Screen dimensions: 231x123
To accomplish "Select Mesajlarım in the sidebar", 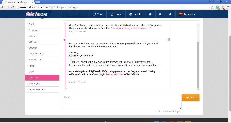I will pos(42,78).
